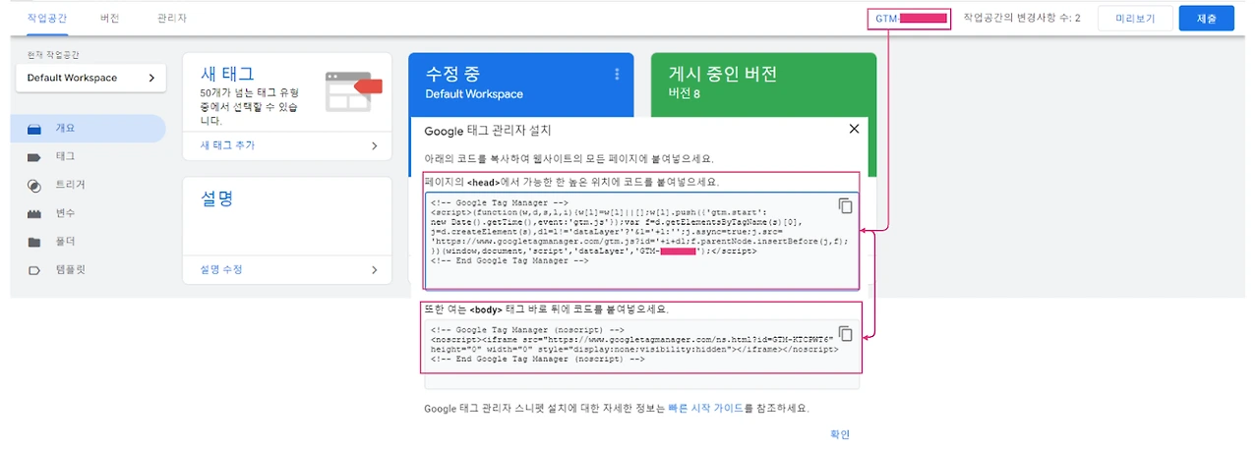Switch to the 작업공간 tab
This screenshot has height=449, width=1259.
click(x=46, y=18)
